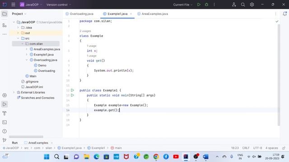Collapse Overloading.java node in the tree
The height and width of the screenshot is (162, 289).
[27, 60]
